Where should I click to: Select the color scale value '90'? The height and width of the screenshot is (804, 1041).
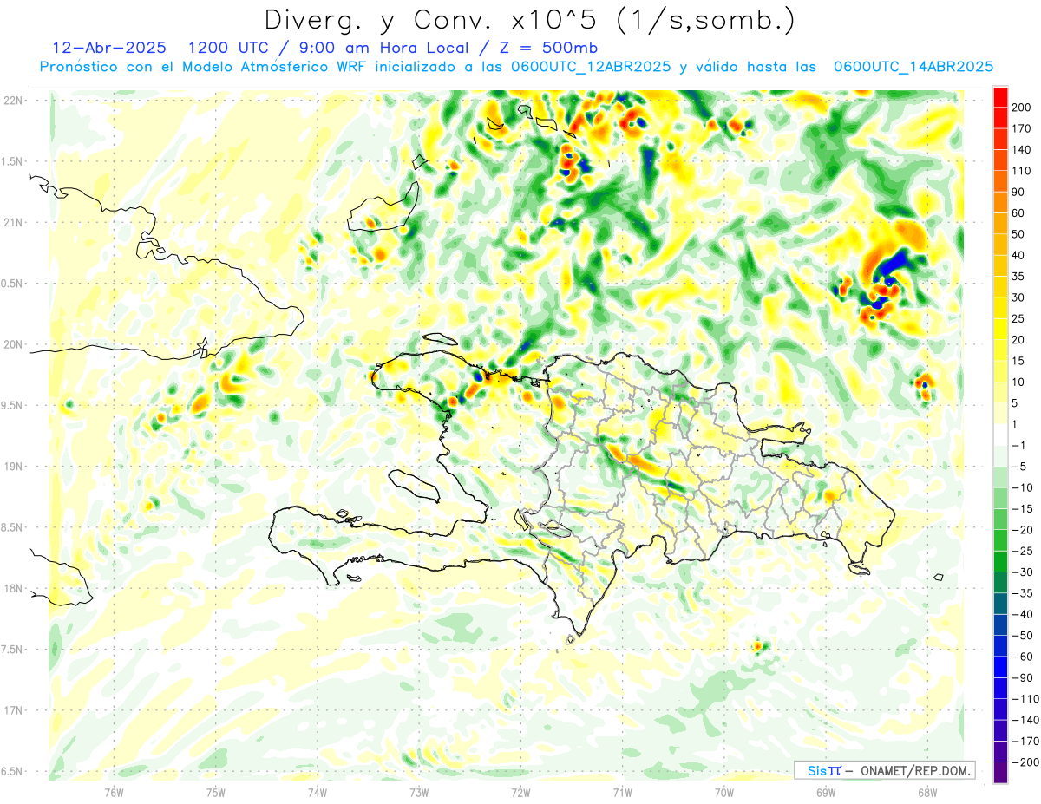[1018, 192]
